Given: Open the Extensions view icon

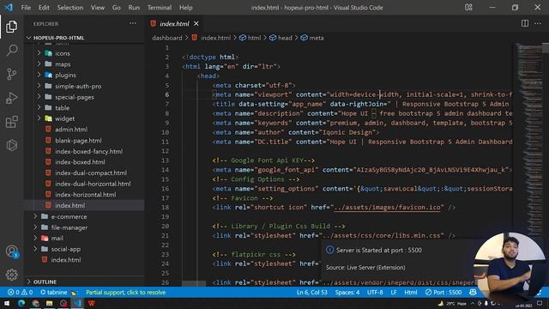Looking at the screenshot, I should 11,122.
